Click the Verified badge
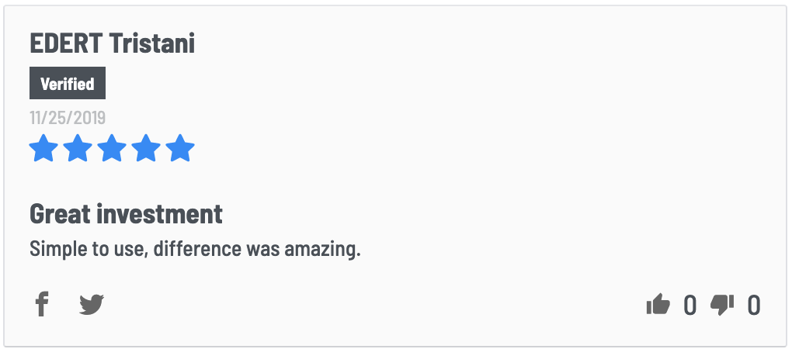792x349 pixels. 68,83
